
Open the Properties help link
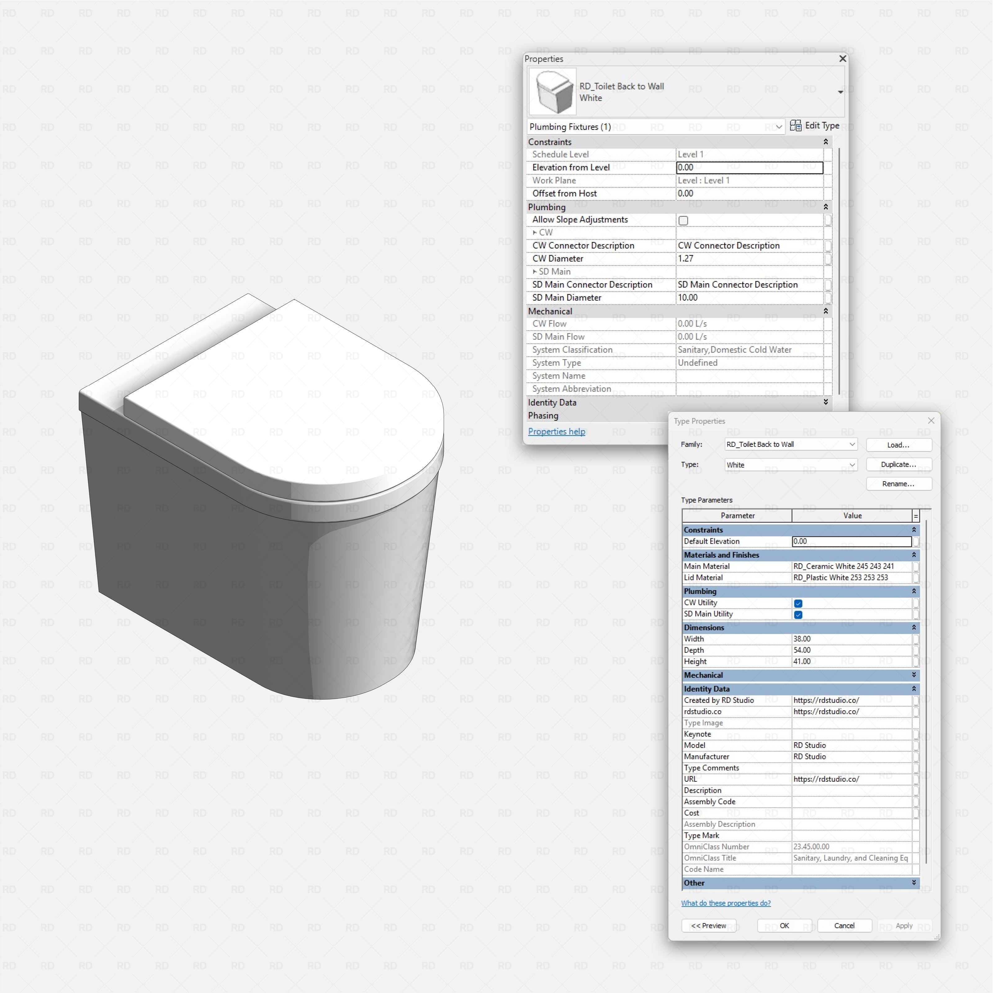click(x=557, y=431)
